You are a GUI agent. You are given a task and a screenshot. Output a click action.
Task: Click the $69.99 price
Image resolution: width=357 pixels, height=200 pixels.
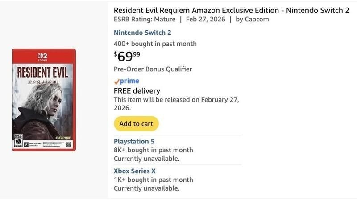(x=127, y=56)
